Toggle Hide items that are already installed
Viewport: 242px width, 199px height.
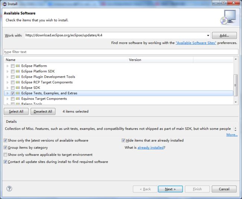pyautogui.click(x=123, y=140)
